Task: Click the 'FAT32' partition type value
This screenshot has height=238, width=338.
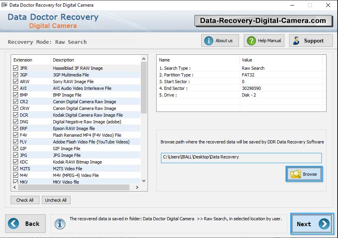Action: point(248,75)
